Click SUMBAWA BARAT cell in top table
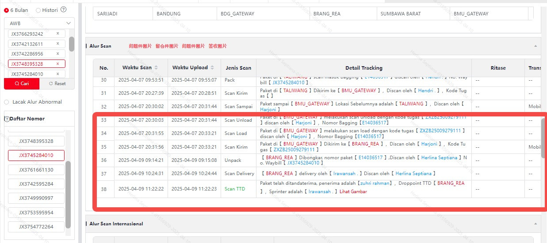 click(413, 14)
